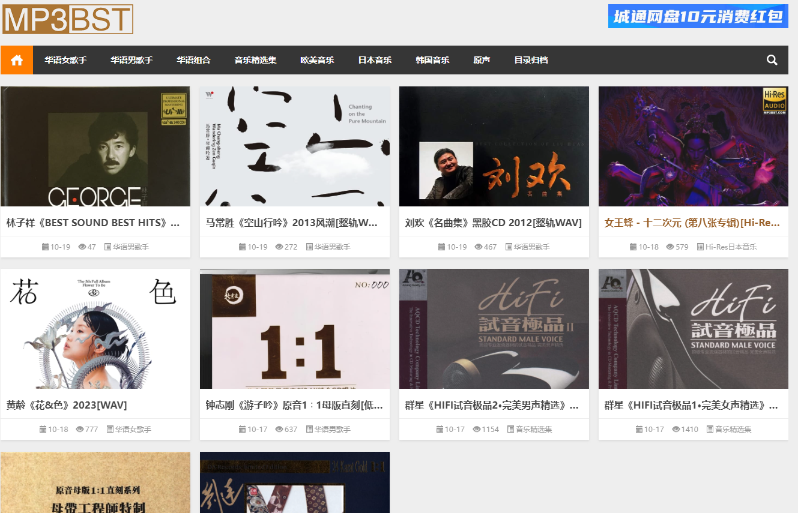Open 黄龄《花&色》2023 post title
Image resolution: width=798 pixels, height=513 pixels.
(x=67, y=405)
